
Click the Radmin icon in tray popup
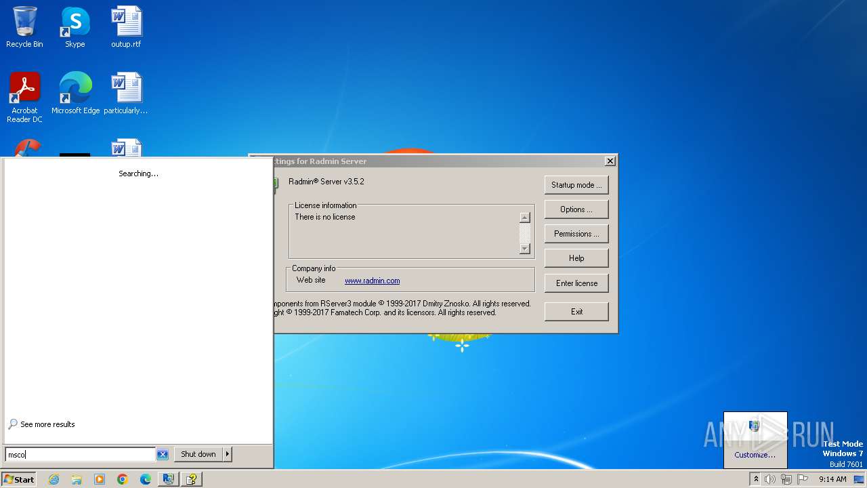(x=755, y=426)
